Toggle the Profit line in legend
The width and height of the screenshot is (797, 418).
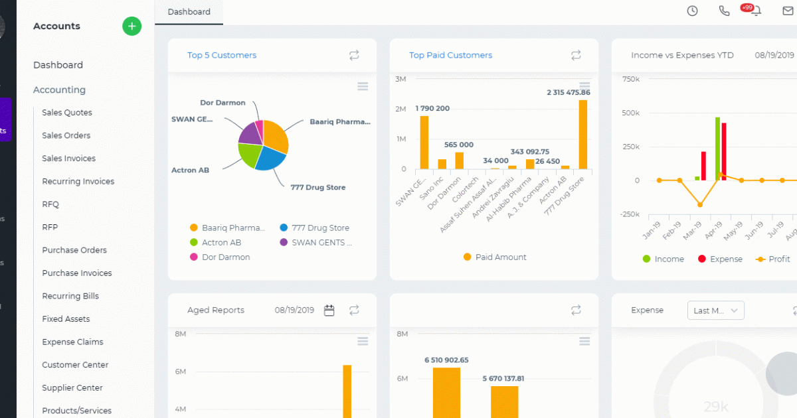(773, 259)
